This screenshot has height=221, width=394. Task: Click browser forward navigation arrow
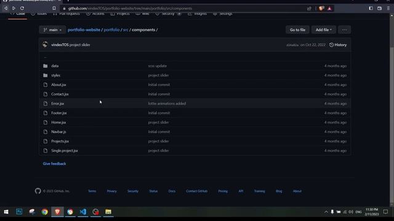pos(14,8)
